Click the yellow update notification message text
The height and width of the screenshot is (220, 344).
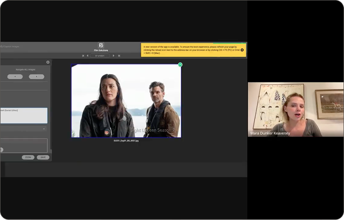click(x=192, y=50)
